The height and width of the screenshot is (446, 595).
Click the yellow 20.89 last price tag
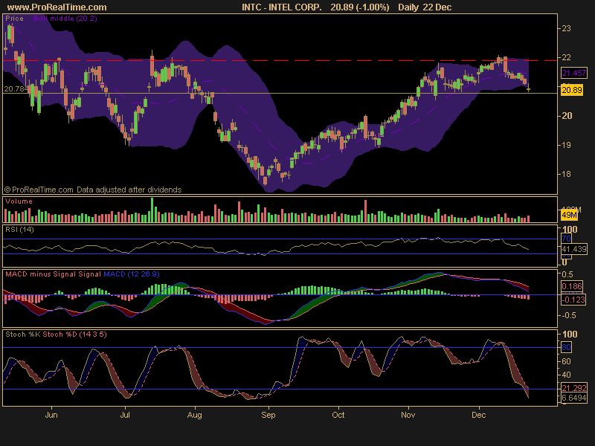571,90
